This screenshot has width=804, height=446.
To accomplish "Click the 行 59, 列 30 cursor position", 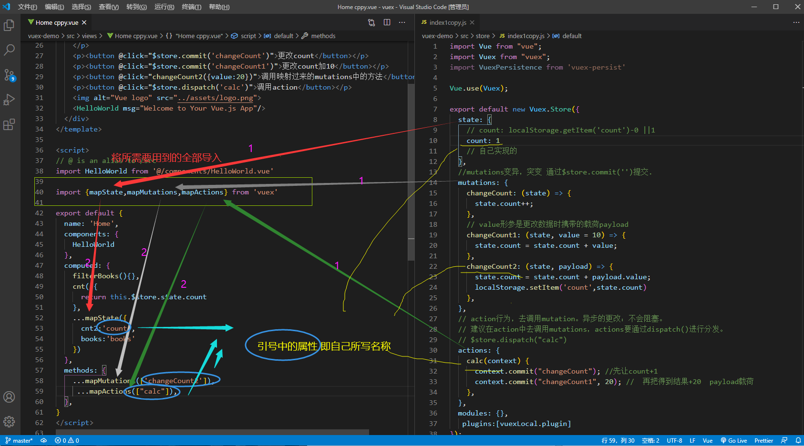I will [x=618, y=441].
